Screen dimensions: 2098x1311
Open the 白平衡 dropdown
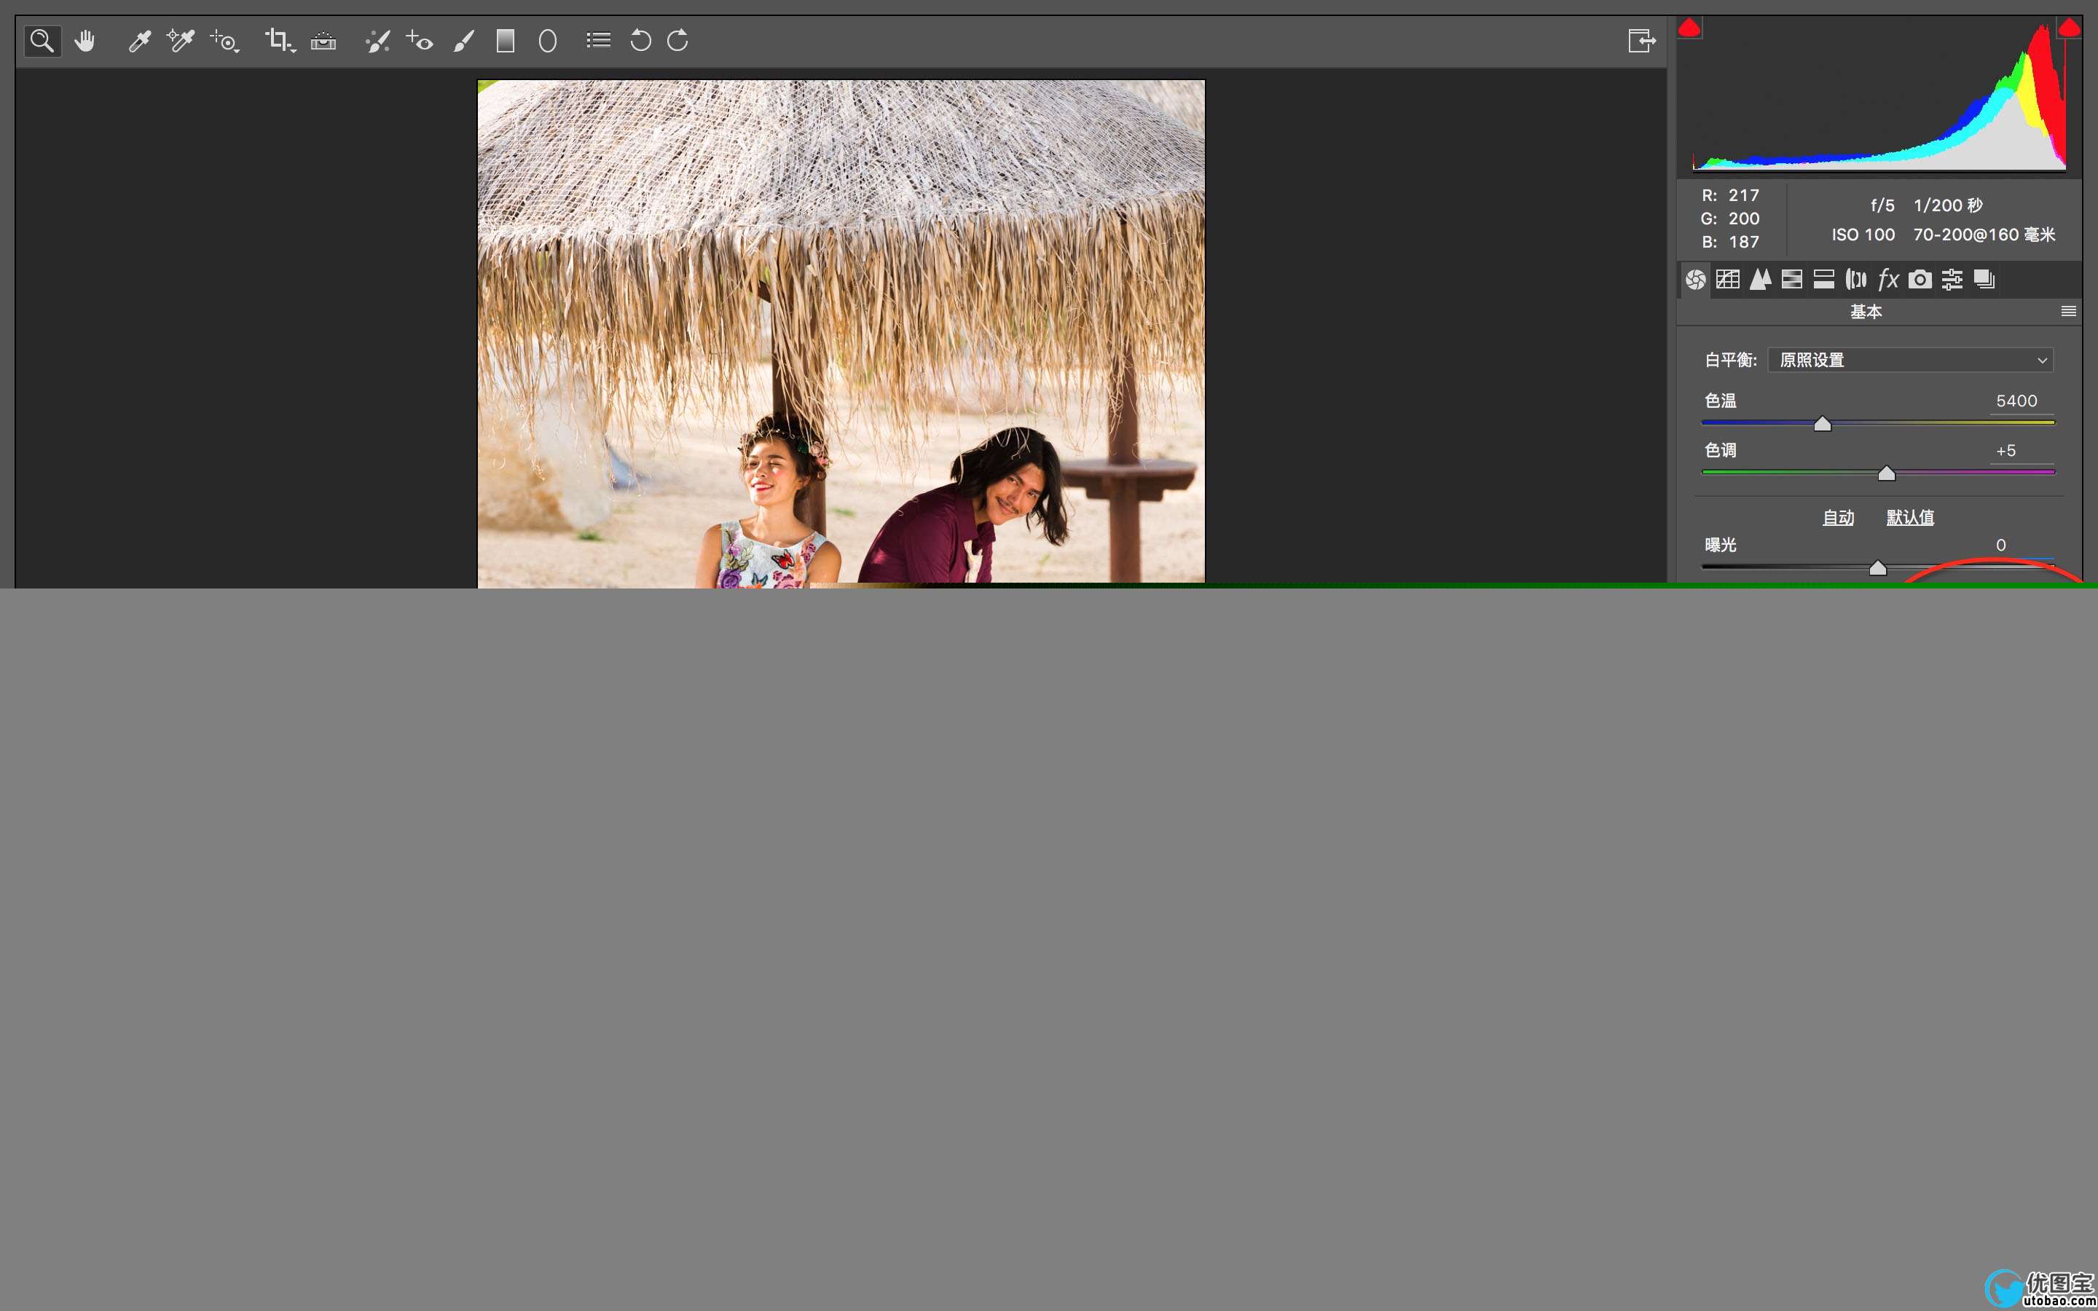(x=1911, y=360)
